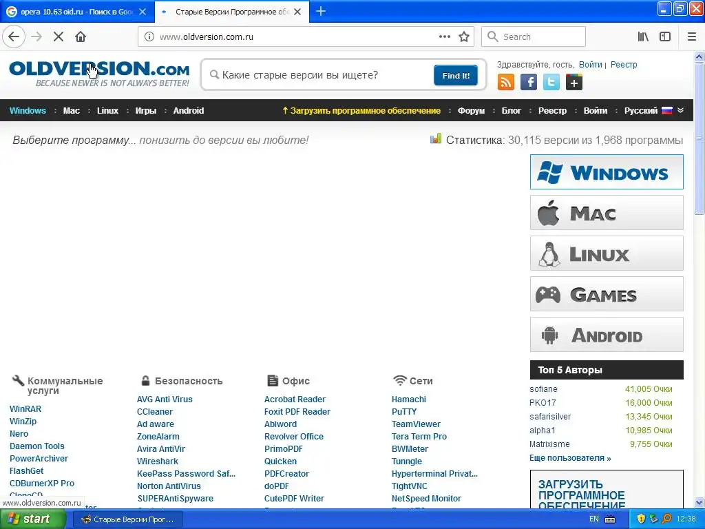Screen dimensions: 705x529
Task: Open a new tab with plus button
Action: (x=321, y=12)
